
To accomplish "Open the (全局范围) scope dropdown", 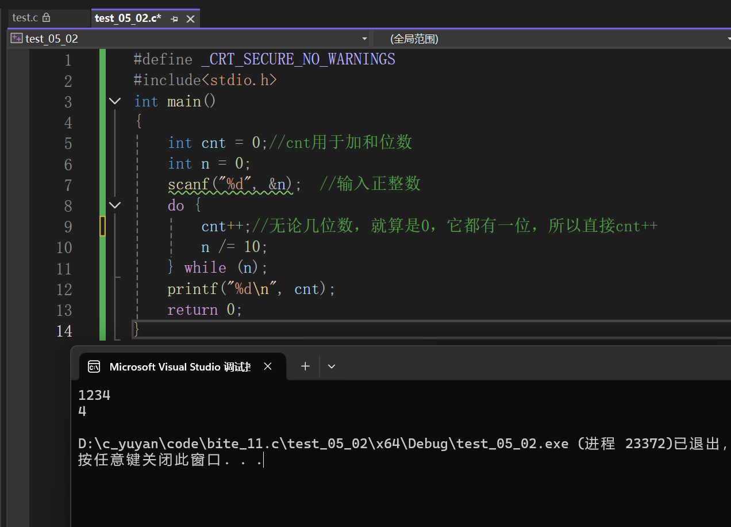I will [552, 39].
